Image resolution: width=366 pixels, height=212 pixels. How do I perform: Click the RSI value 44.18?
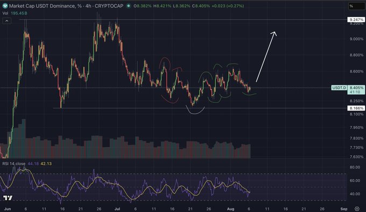point(33,164)
